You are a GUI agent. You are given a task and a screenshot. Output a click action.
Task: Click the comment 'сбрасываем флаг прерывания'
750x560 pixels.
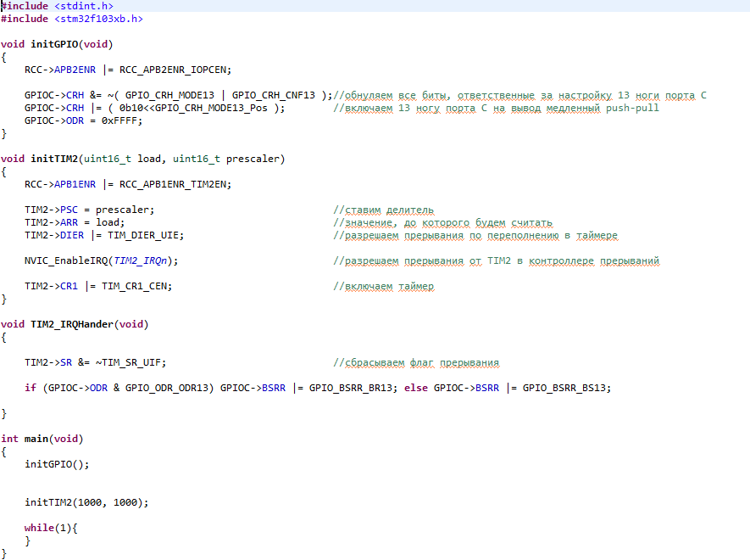click(416, 362)
